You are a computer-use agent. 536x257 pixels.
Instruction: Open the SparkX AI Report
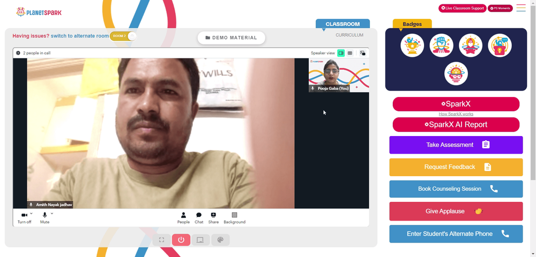(456, 125)
